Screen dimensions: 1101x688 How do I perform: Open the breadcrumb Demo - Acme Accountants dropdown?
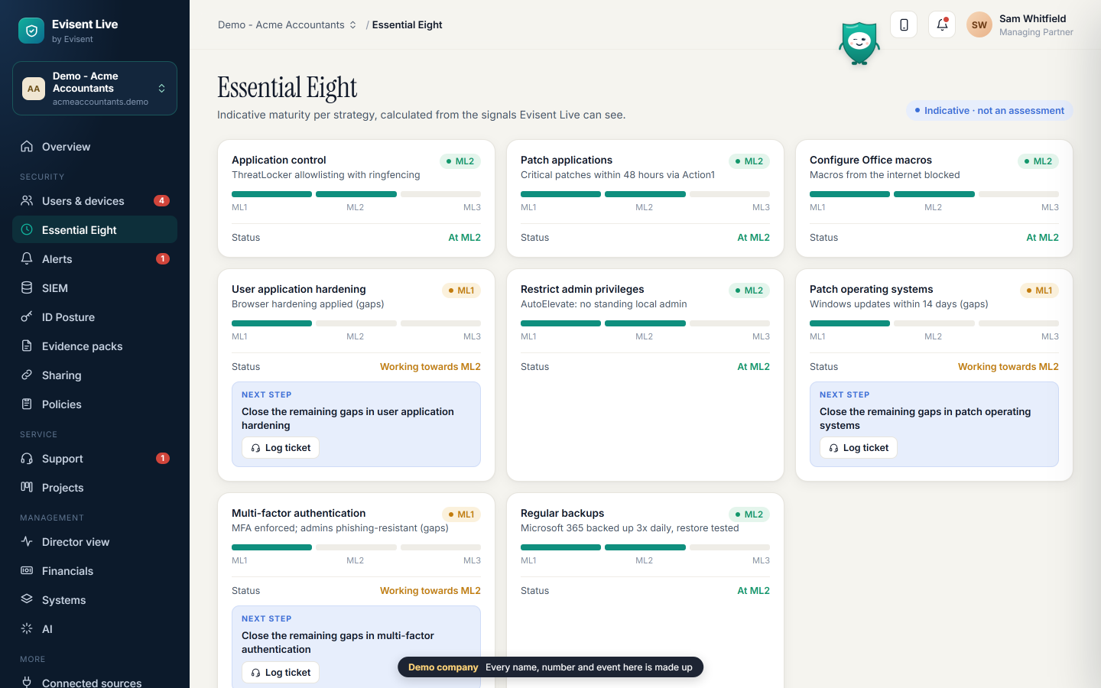[287, 25]
